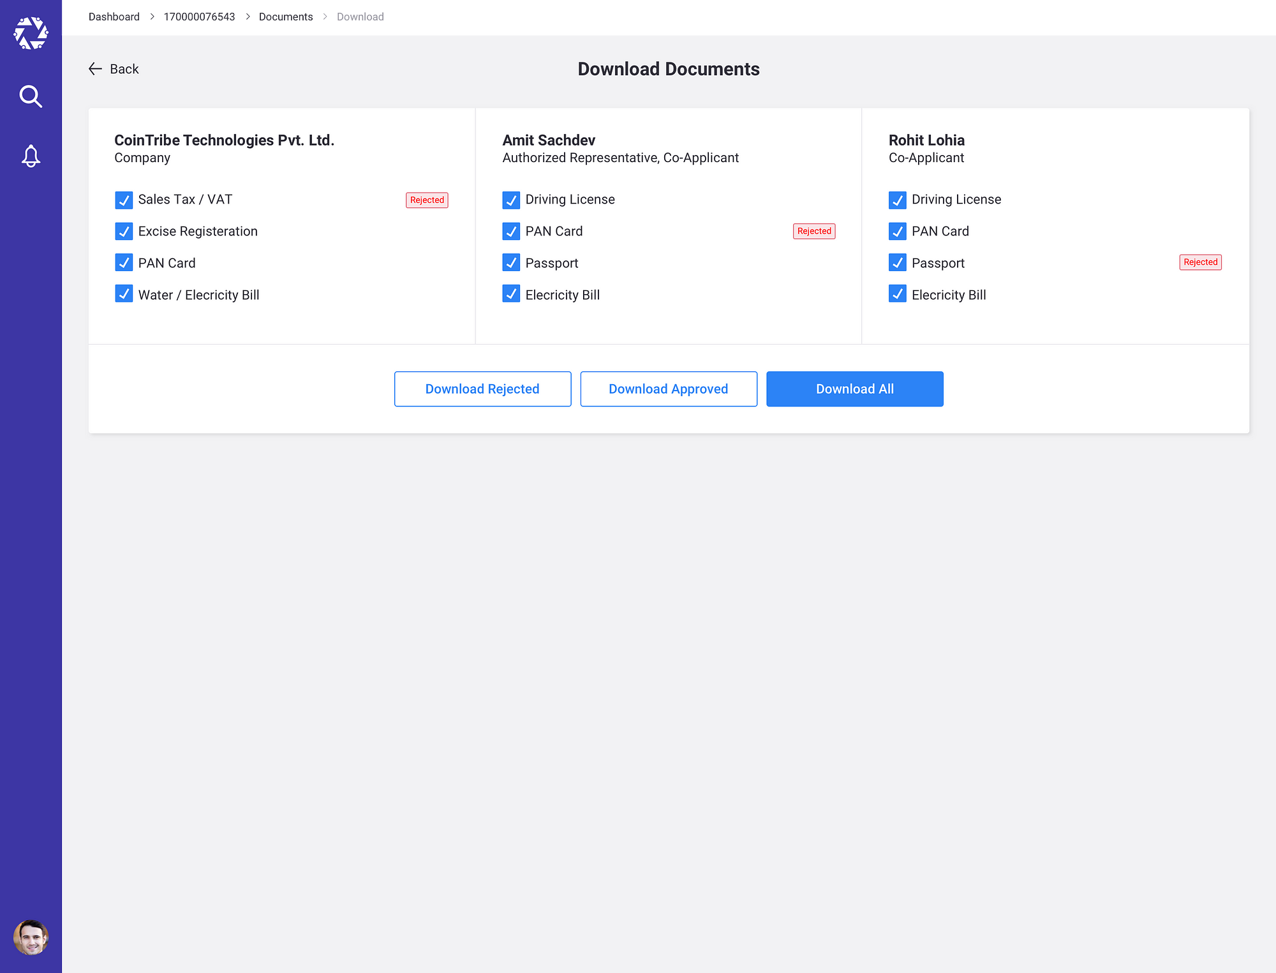Click chevron after Dashboard breadcrumb
Image resolution: width=1276 pixels, height=973 pixels.
point(152,17)
